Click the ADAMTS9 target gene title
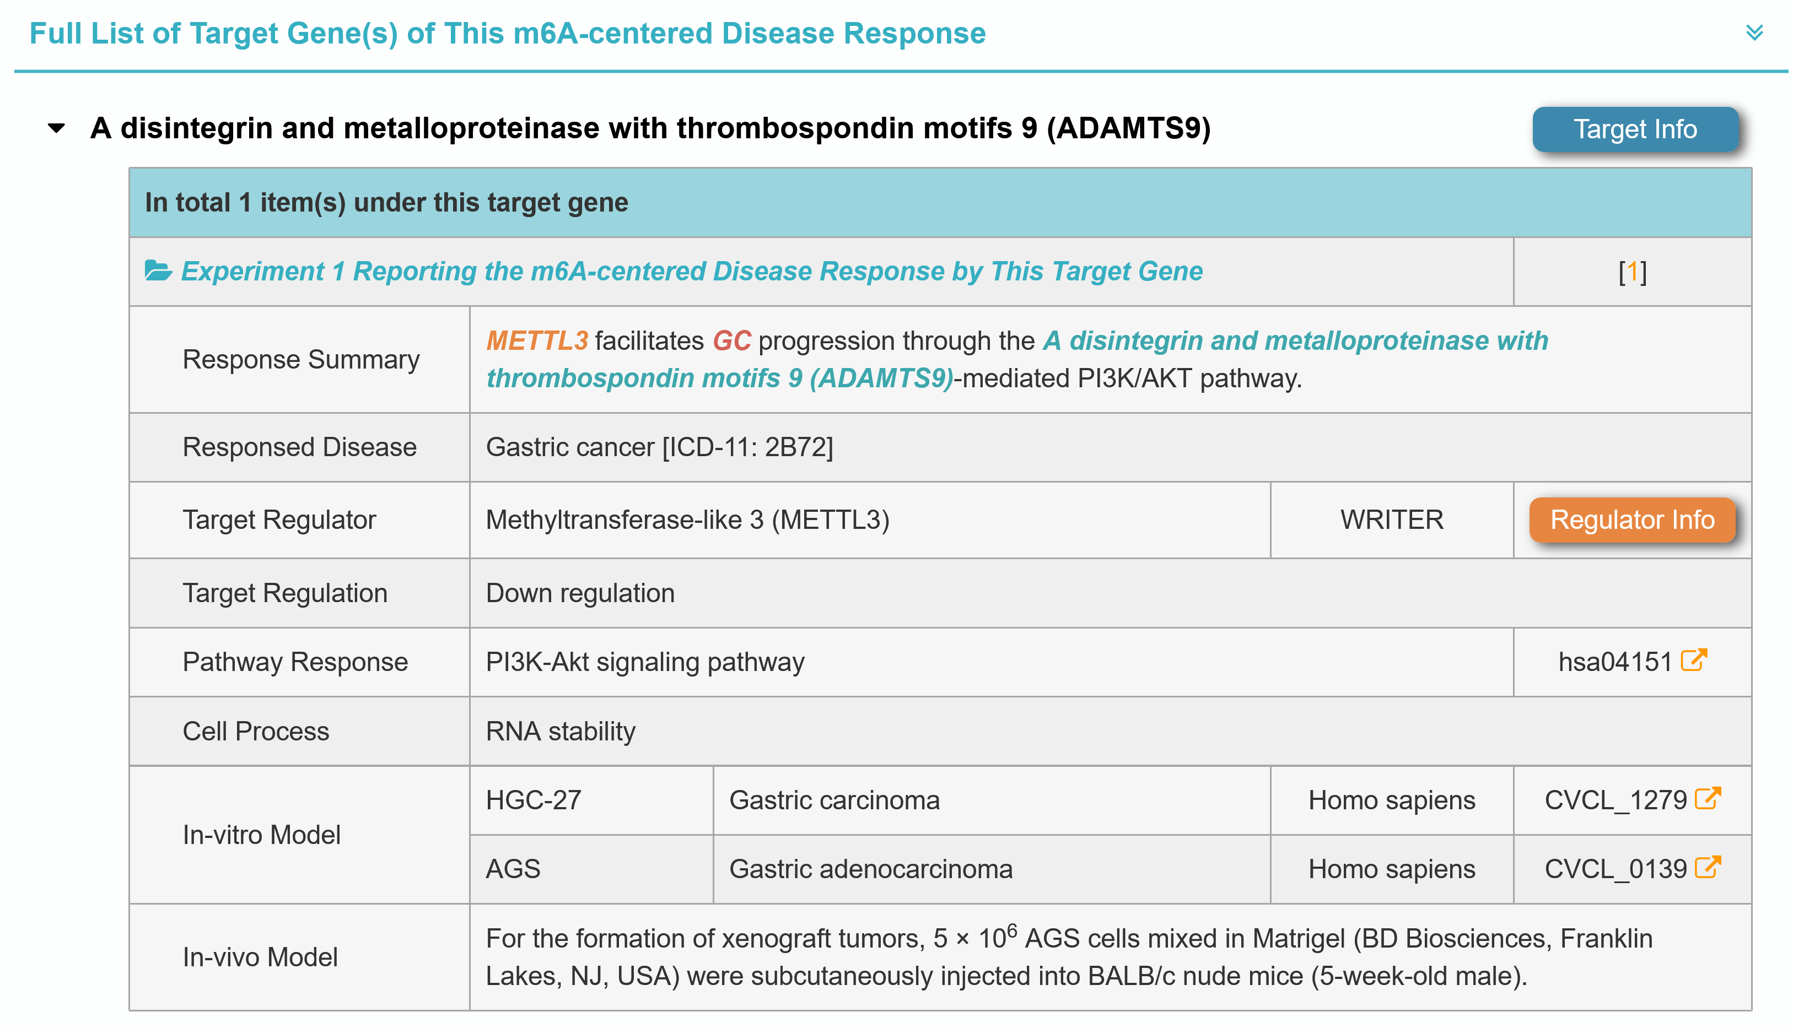Screen dimensions: 1793x1028 tap(650, 128)
